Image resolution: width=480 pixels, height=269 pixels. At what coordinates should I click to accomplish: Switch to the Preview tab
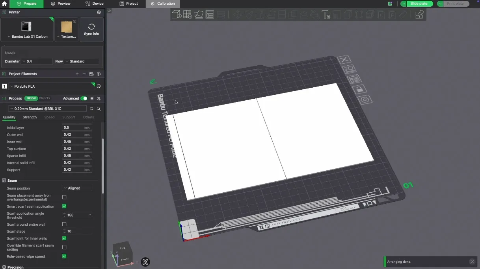61,4
